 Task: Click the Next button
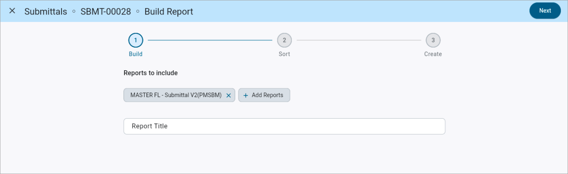click(x=545, y=11)
